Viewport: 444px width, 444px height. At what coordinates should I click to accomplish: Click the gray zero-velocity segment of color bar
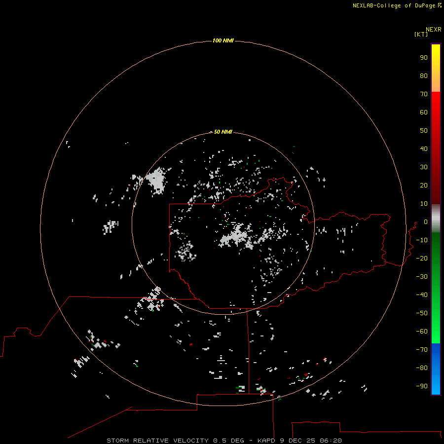(x=436, y=219)
